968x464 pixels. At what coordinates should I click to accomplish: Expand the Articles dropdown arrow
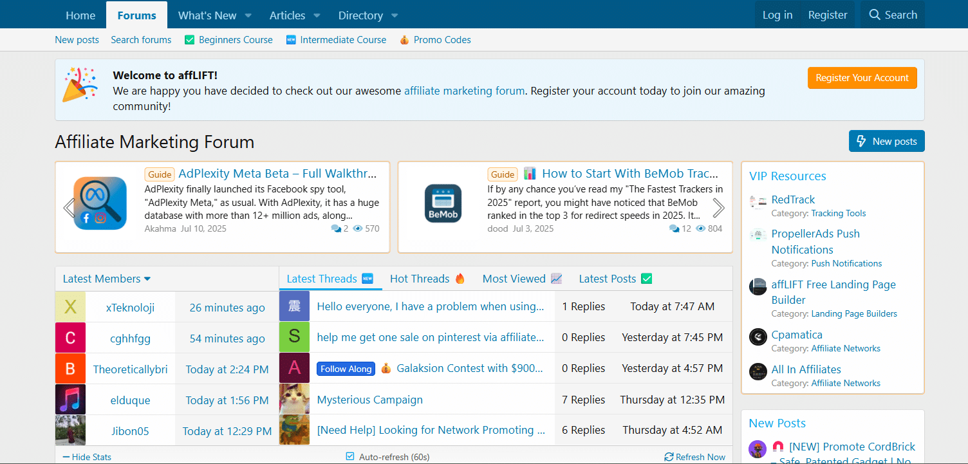pyautogui.click(x=317, y=15)
